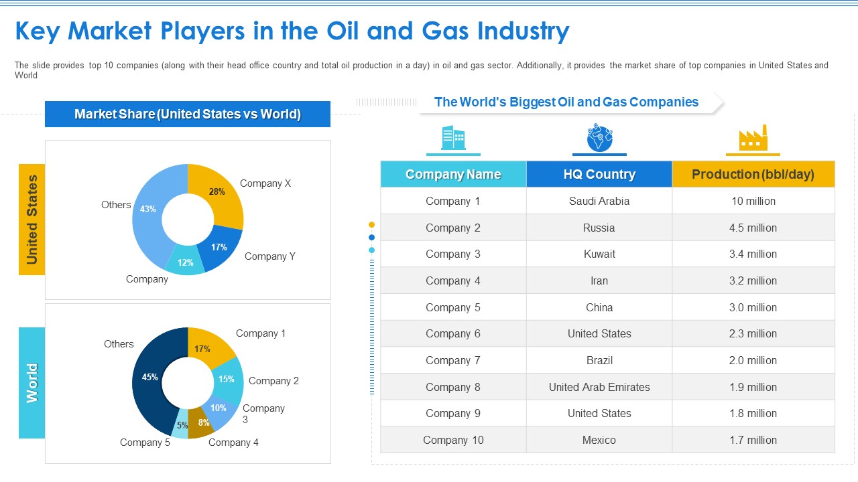The height and width of the screenshot is (482, 858).
Task: Click the slide title Key Market Players
Action: [x=292, y=31]
